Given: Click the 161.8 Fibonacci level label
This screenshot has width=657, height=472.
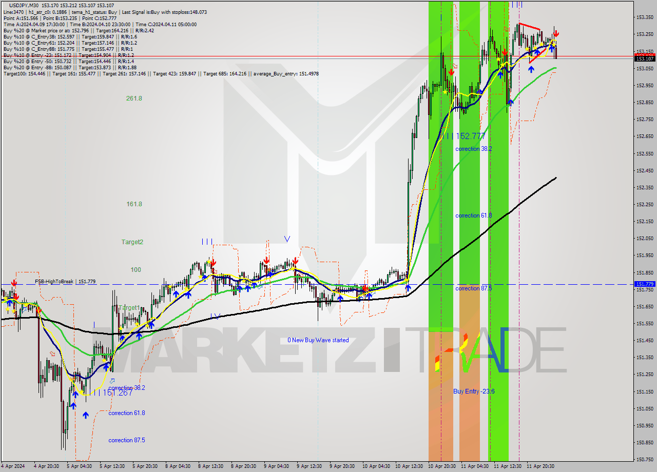Looking at the screenshot, I should click(134, 204).
